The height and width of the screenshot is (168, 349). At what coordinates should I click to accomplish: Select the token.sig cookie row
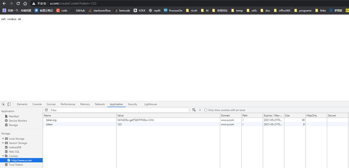(51, 120)
